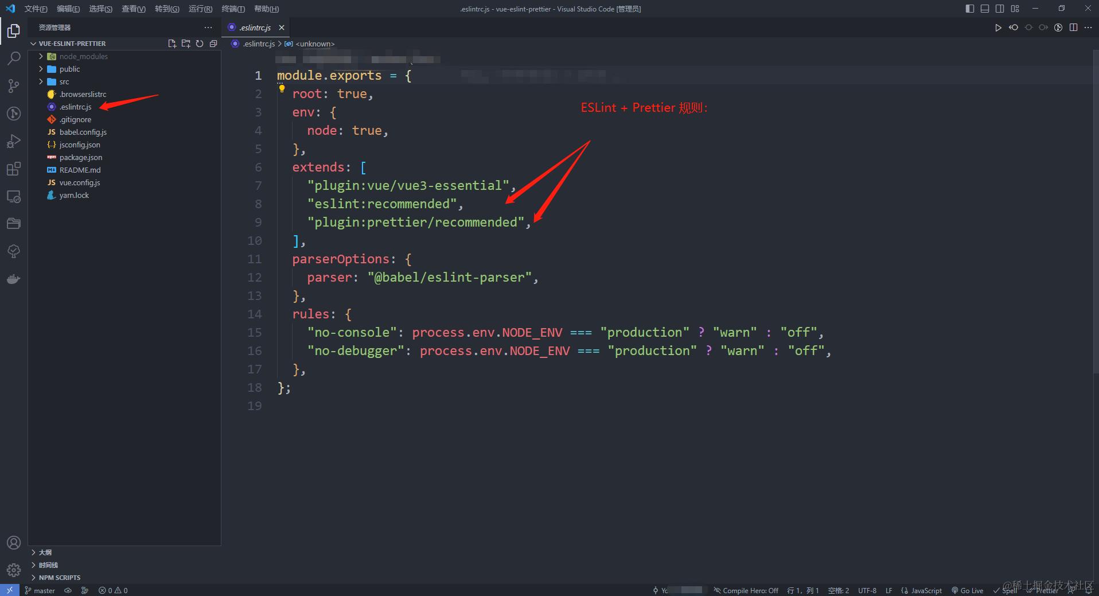Click the master branch in status bar

[40, 590]
